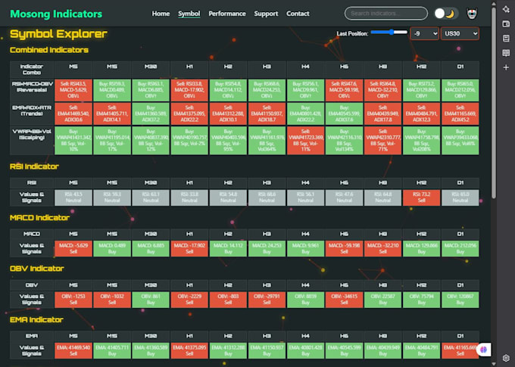Open the US30 symbol dropdown
Viewport: 515px width, 367px height.
[x=460, y=33]
